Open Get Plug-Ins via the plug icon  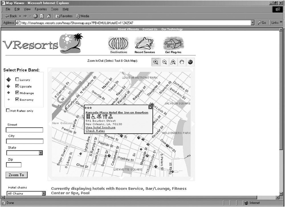(x=173, y=43)
